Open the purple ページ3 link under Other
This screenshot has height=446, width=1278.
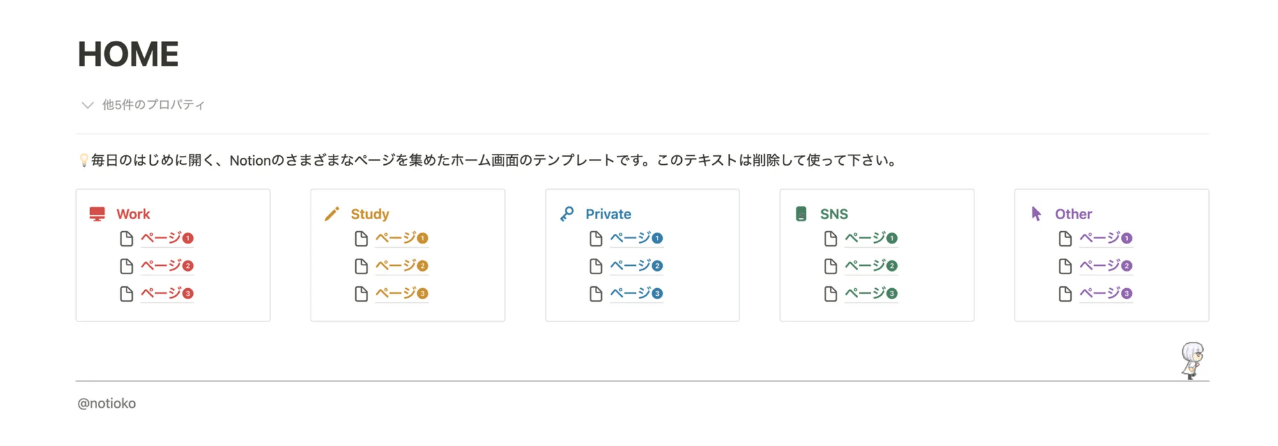tap(1106, 293)
